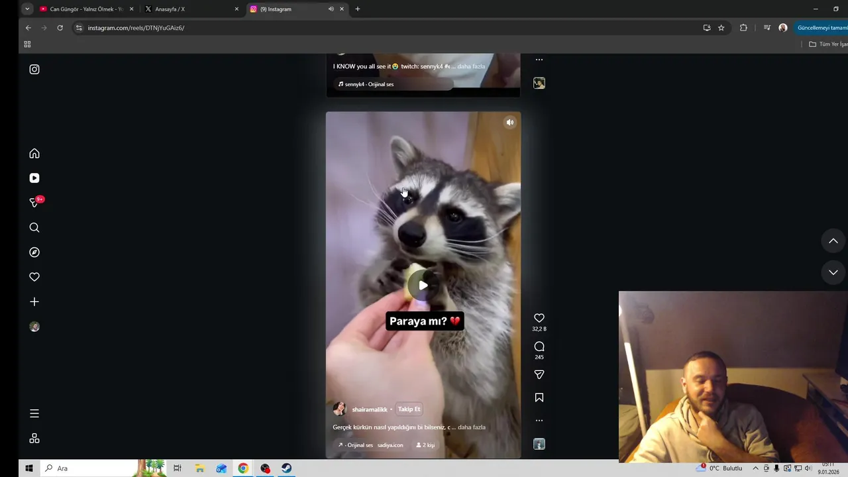Show hidden system tray icons
The image size is (848, 477).
[755, 468]
